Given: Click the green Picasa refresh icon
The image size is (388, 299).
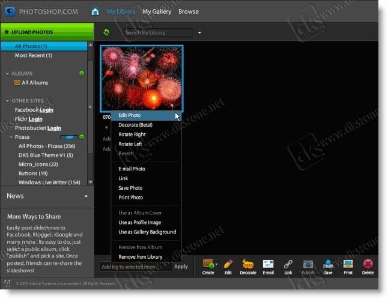Looking at the screenshot, I should [82, 137].
